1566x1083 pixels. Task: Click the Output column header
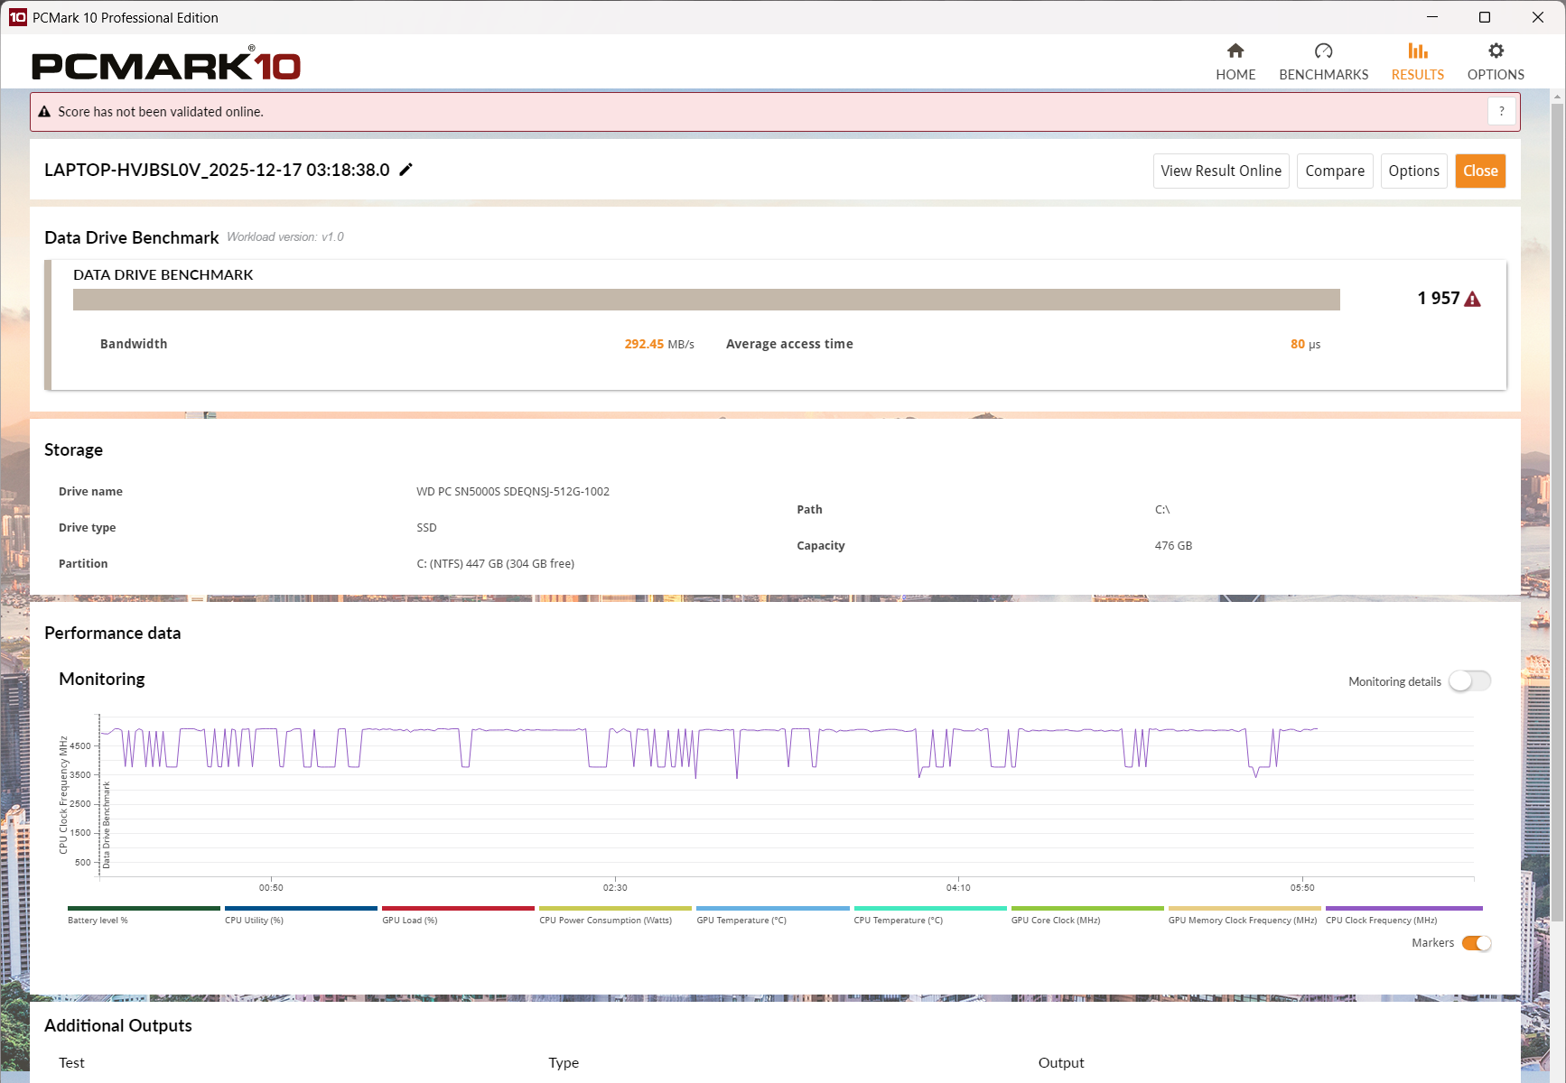[1061, 1063]
